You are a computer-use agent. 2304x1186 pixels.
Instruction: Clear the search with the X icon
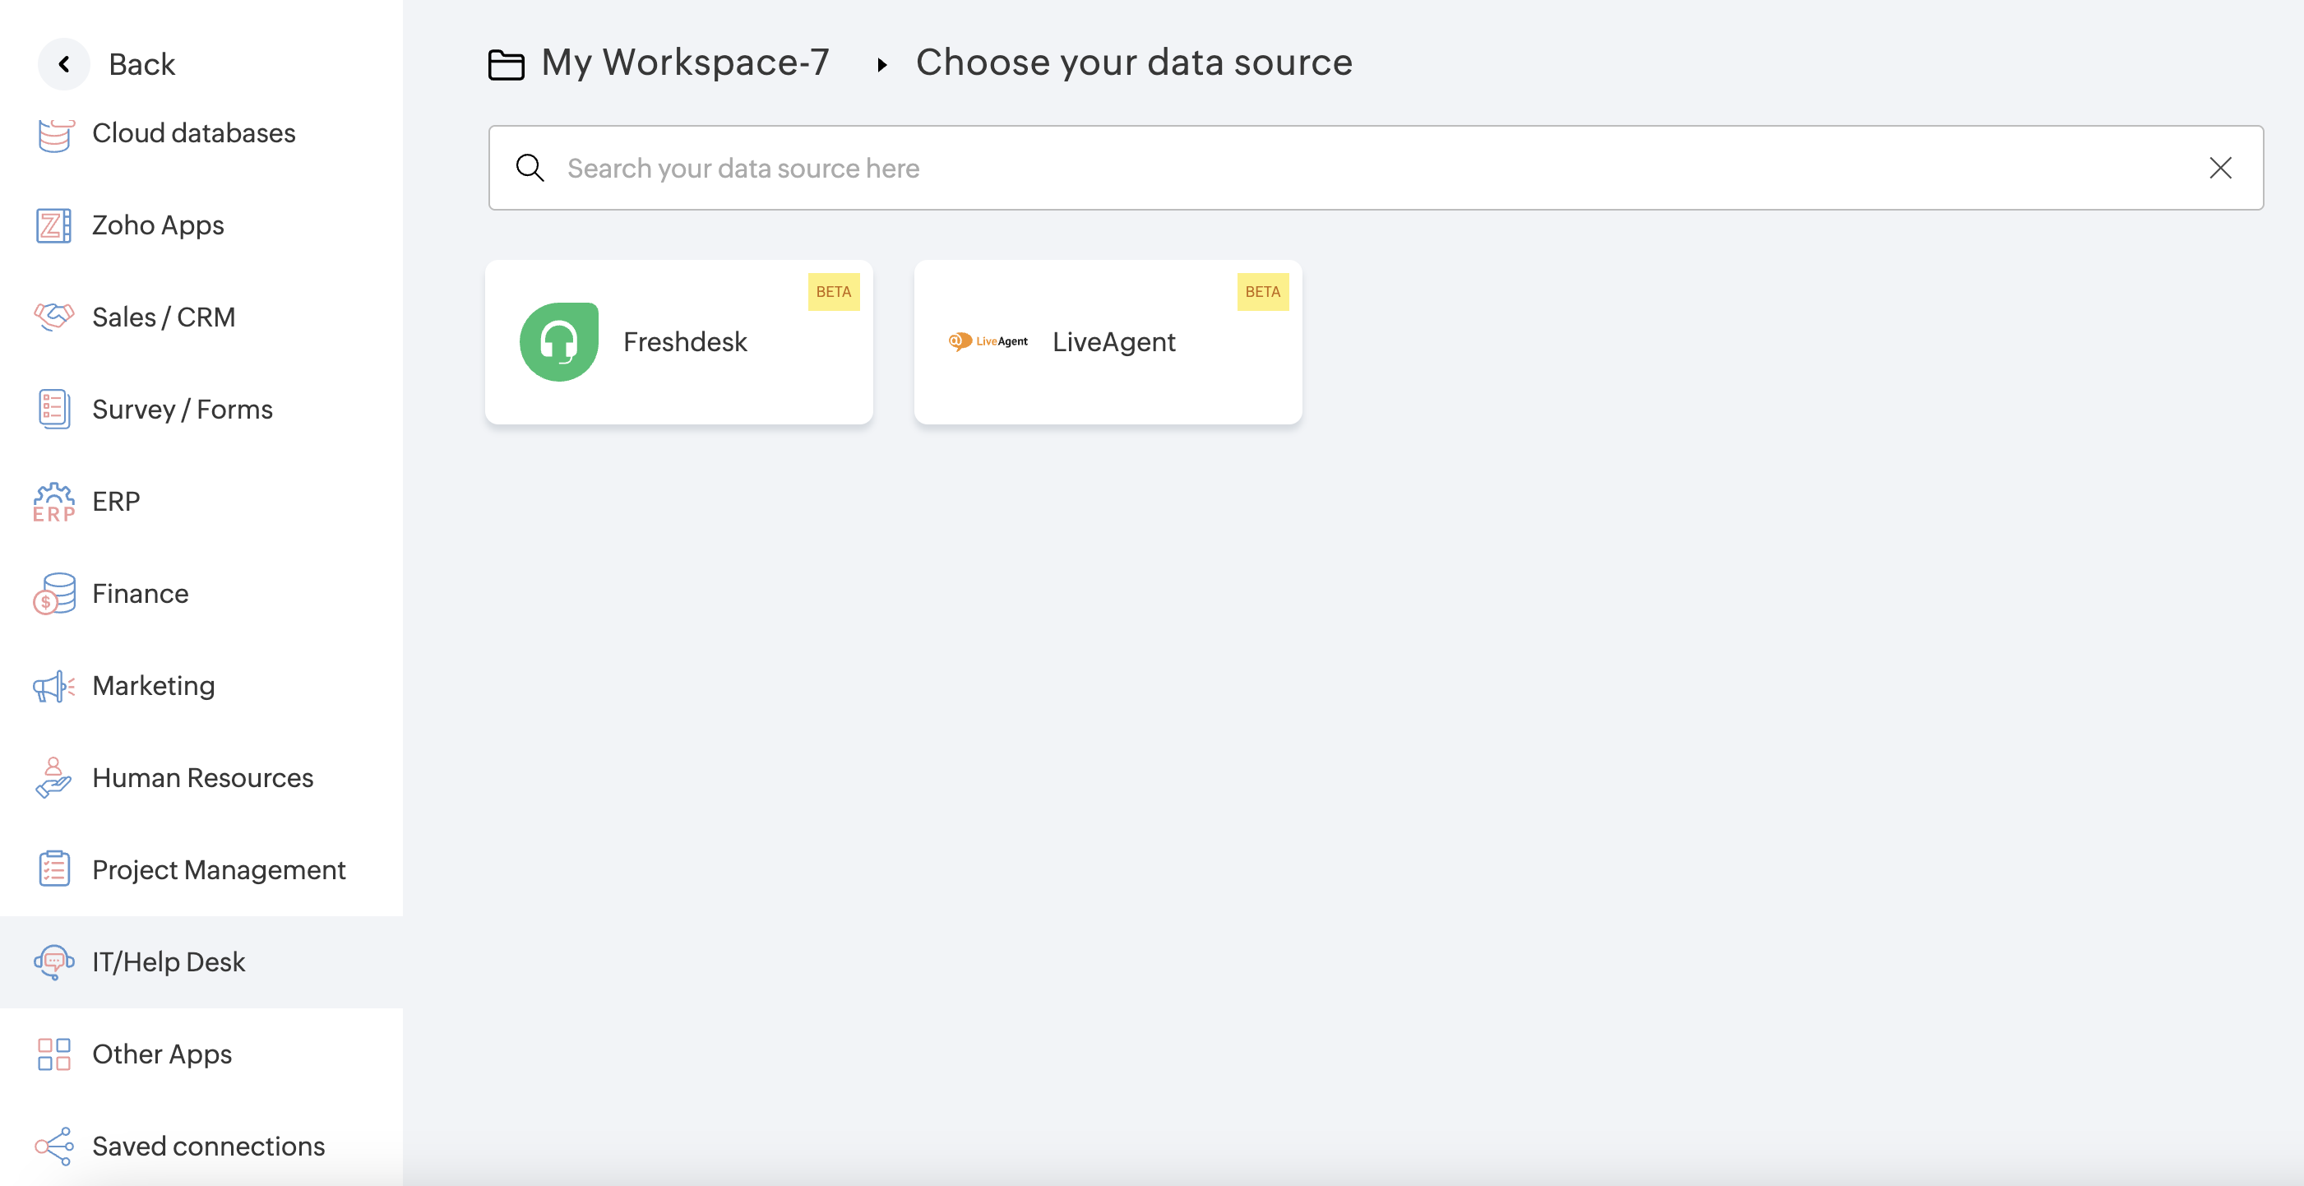coord(2220,168)
